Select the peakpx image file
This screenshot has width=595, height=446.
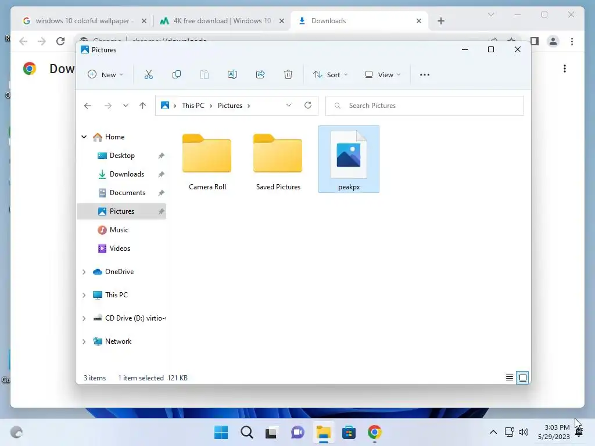click(349, 159)
